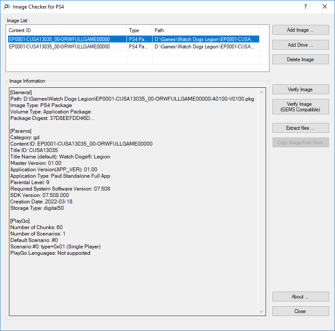Sort list by Type column header
The image size is (335, 331).
coord(139,30)
